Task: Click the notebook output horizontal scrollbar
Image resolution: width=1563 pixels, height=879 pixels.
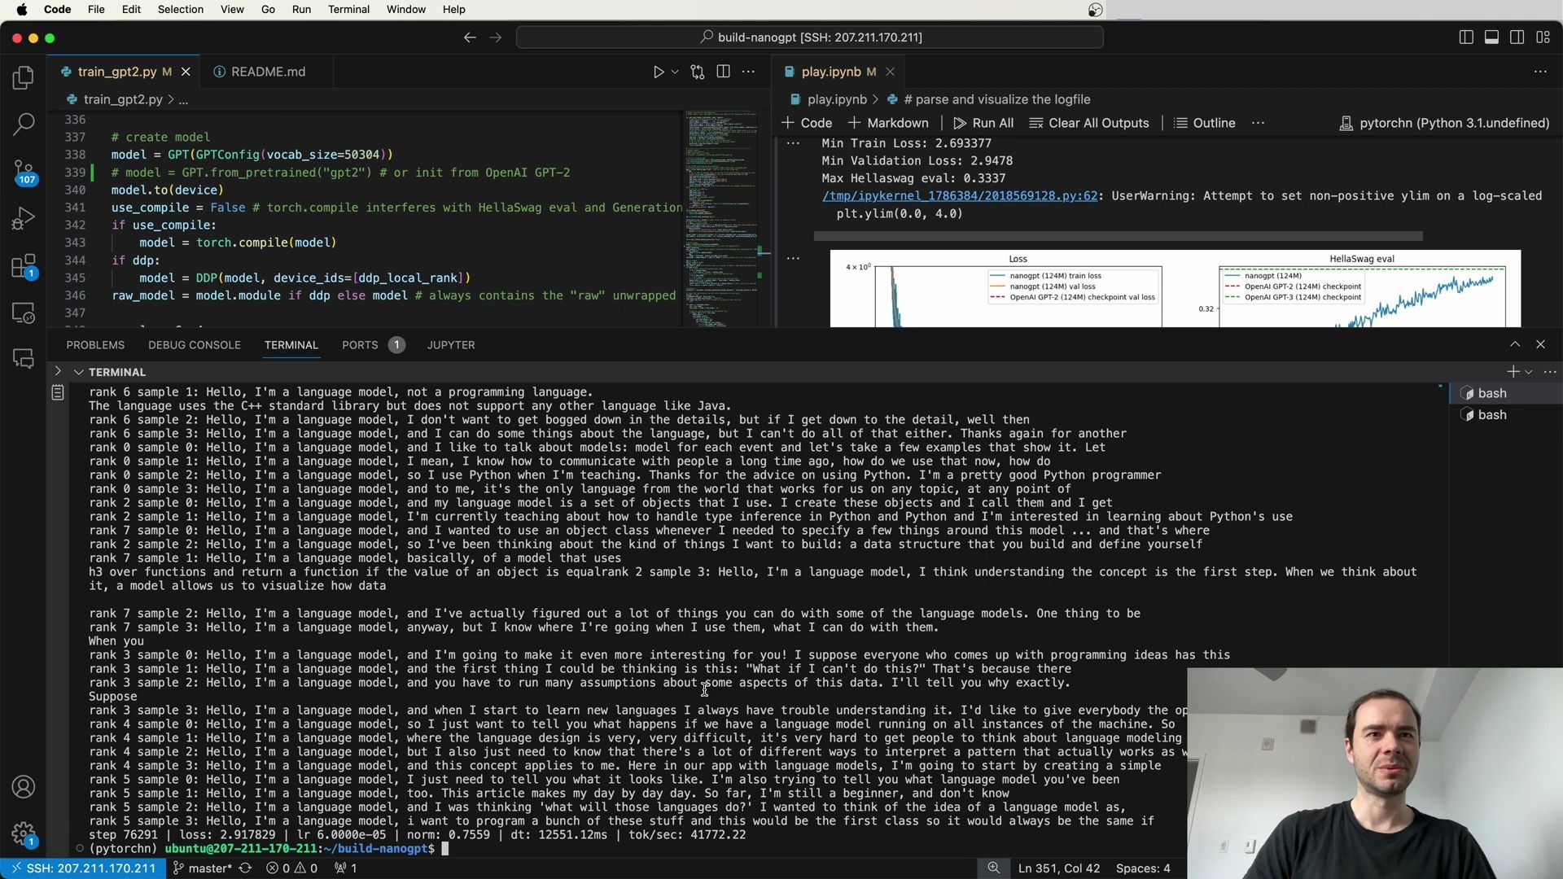Action: (1118, 236)
